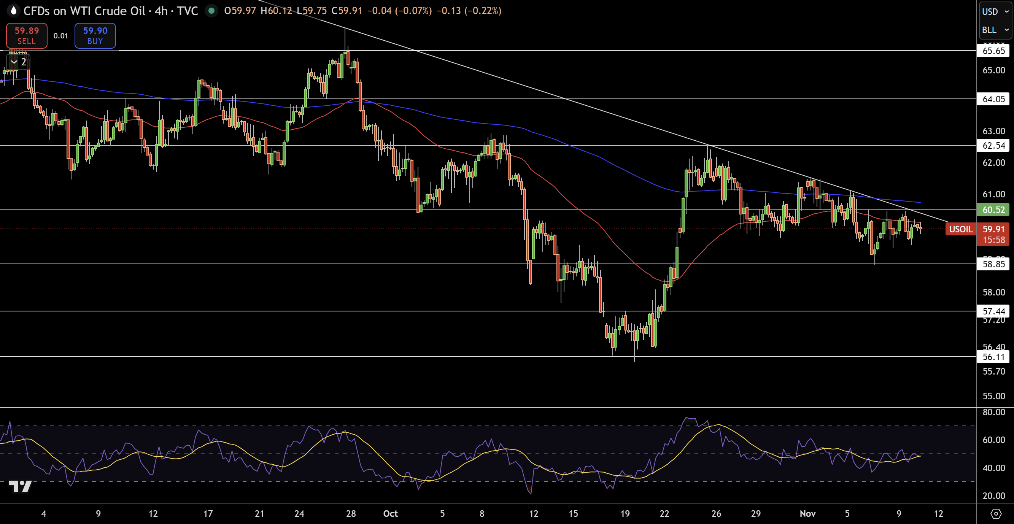The width and height of the screenshot is (1014, 524).
Task: Open the BLL unit dropdown
Action: 994,30
